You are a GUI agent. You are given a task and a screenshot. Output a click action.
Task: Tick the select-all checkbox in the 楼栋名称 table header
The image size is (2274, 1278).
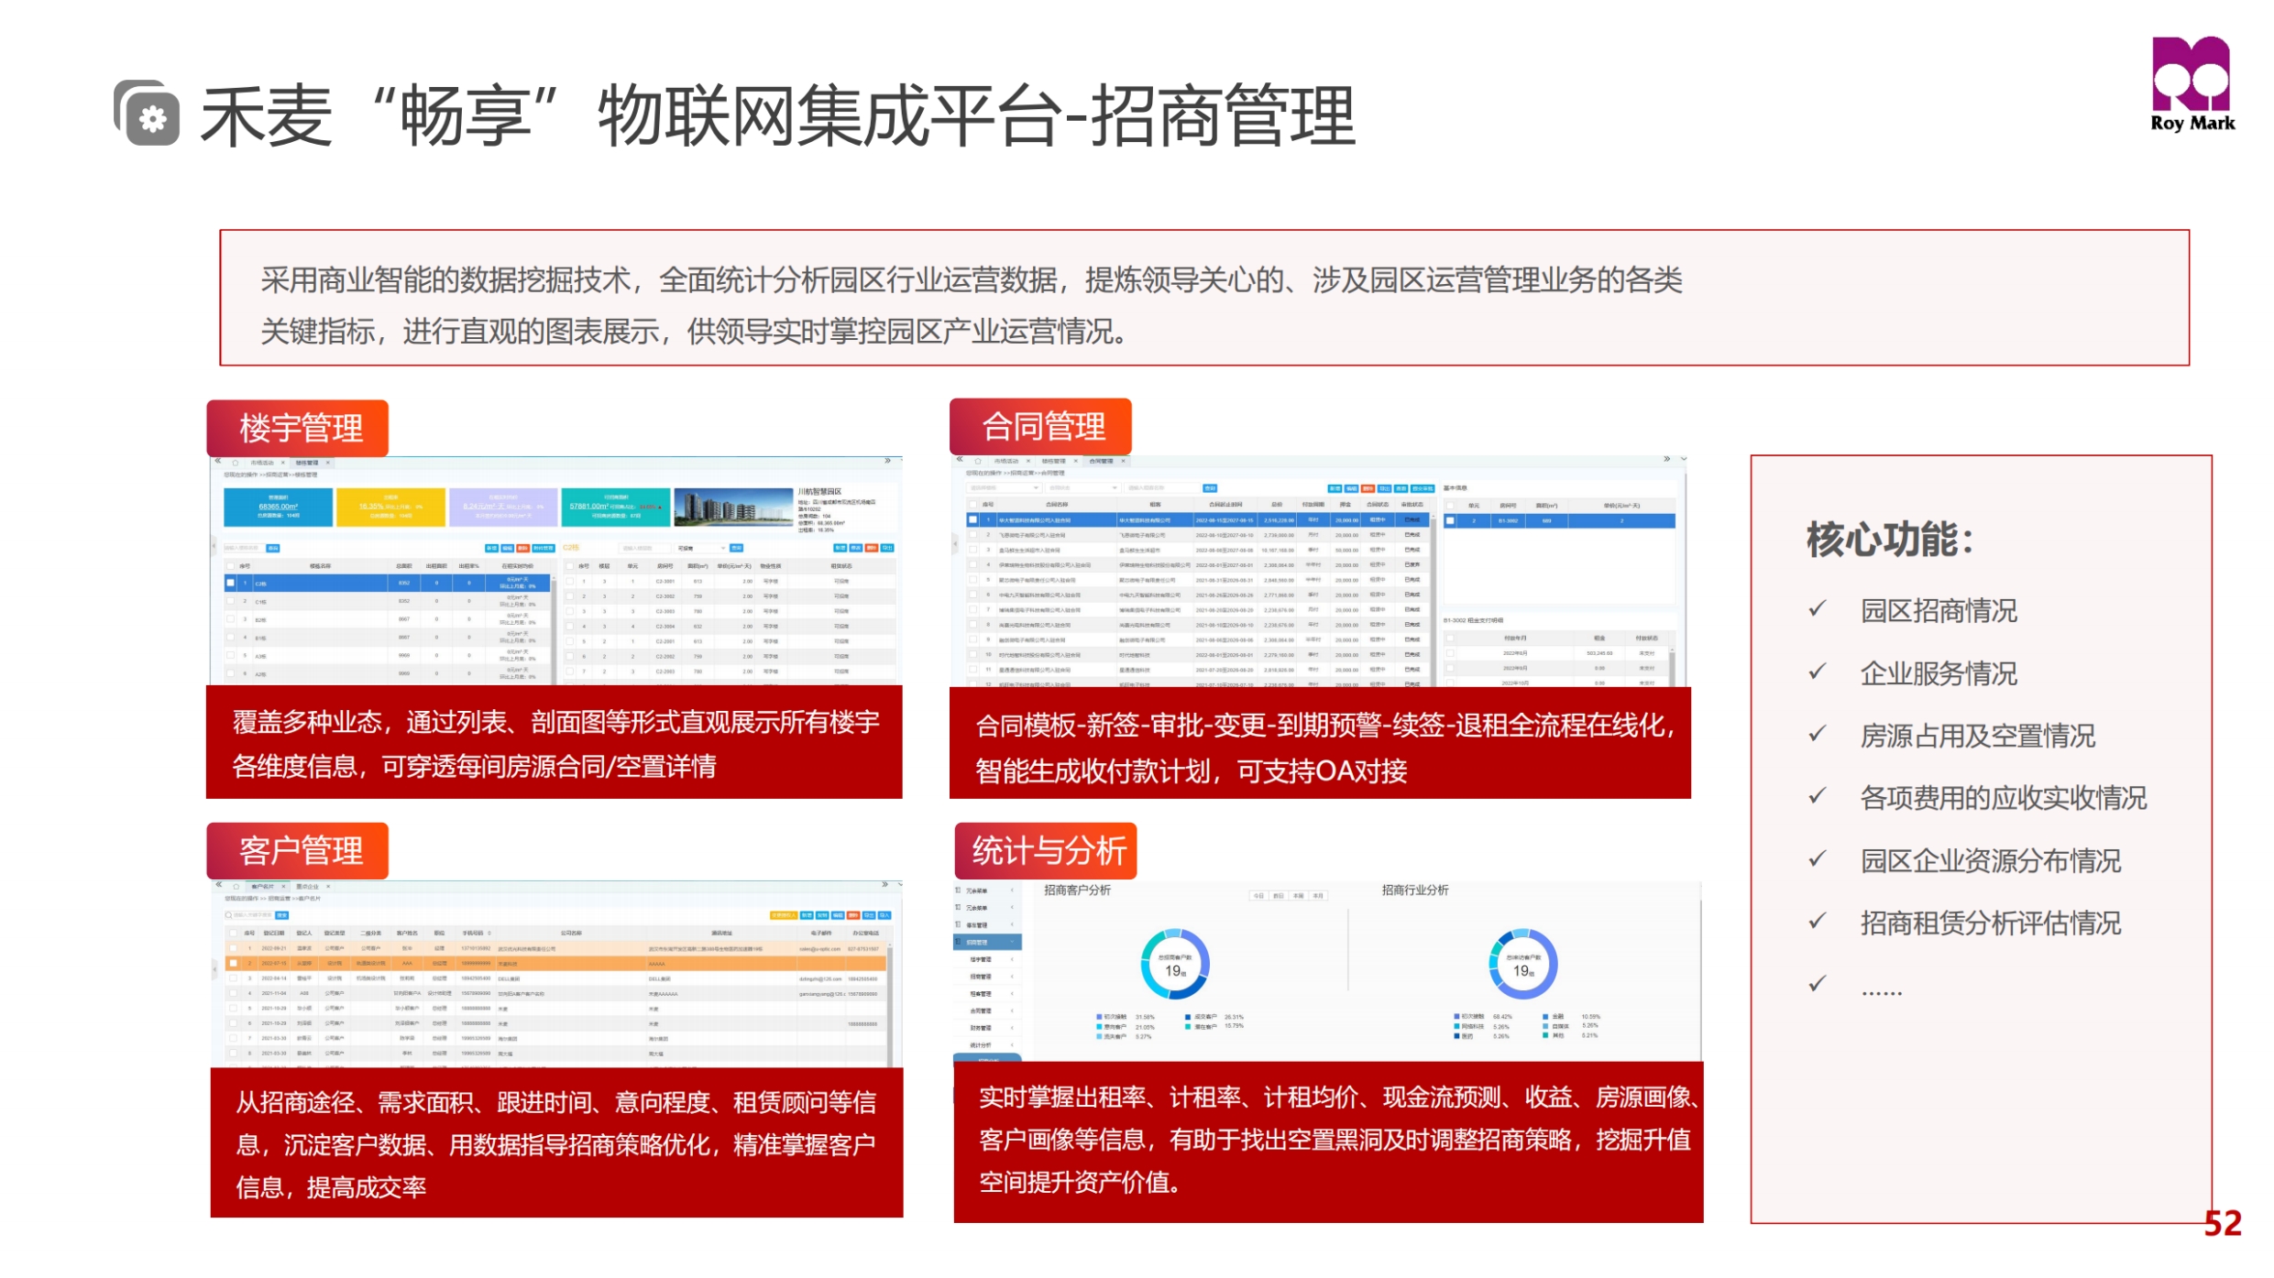point(230,566)
